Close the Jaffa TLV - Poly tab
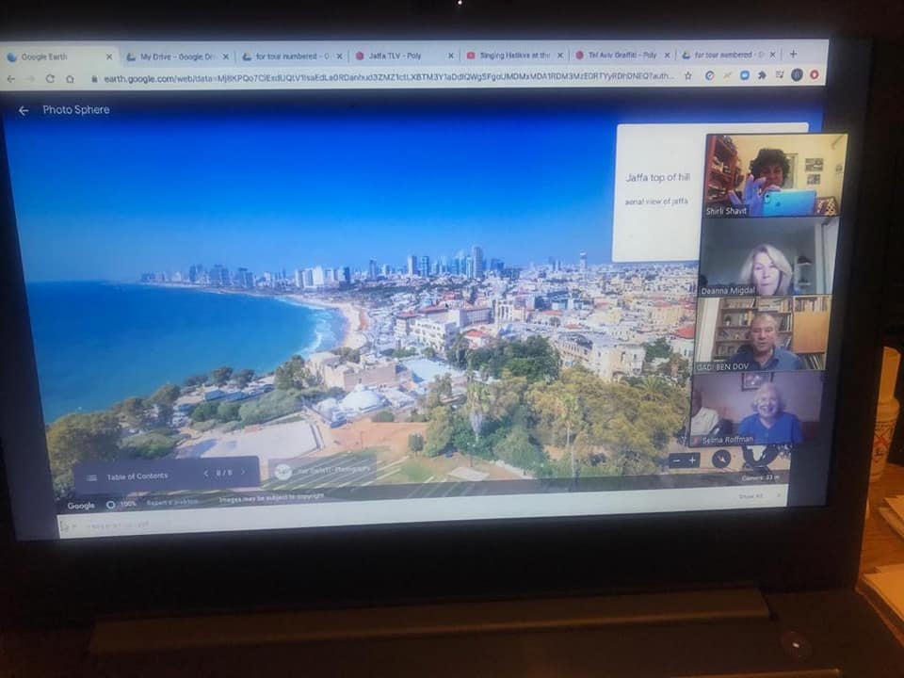904x678 pixels. click(x=451, y=56)
